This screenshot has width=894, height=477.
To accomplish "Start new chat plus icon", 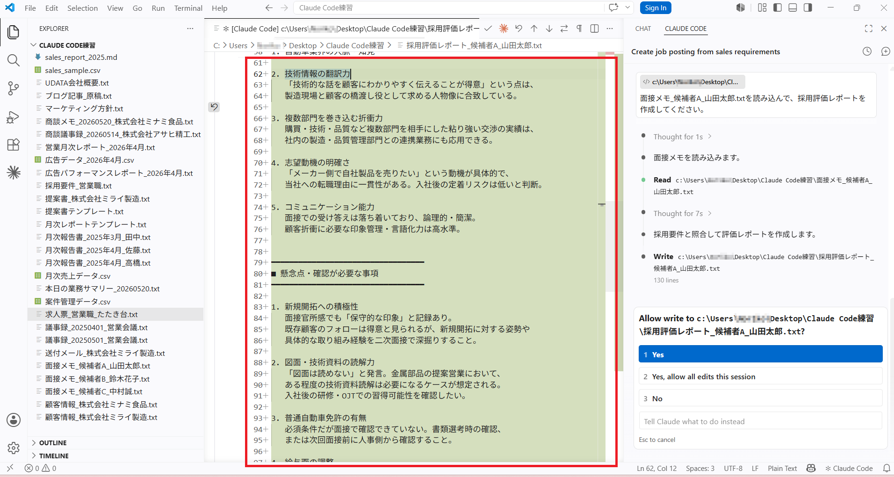I will [885, 51].
